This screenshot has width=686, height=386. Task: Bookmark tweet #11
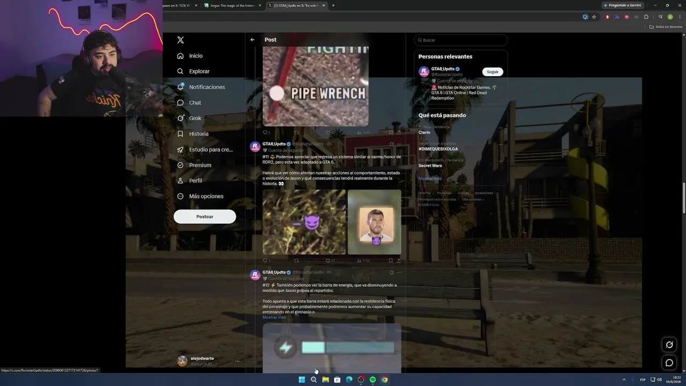point(391,261)
